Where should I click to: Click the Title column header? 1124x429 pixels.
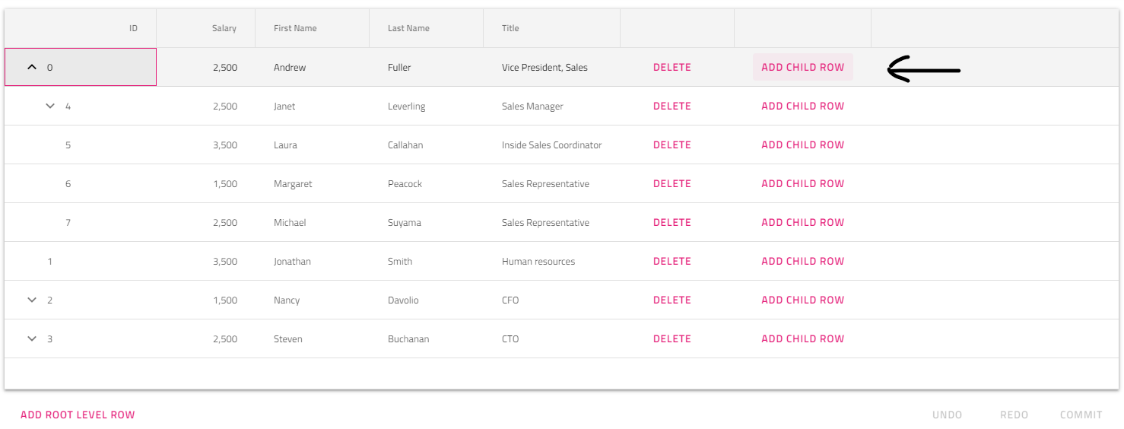tap(510, 28)
